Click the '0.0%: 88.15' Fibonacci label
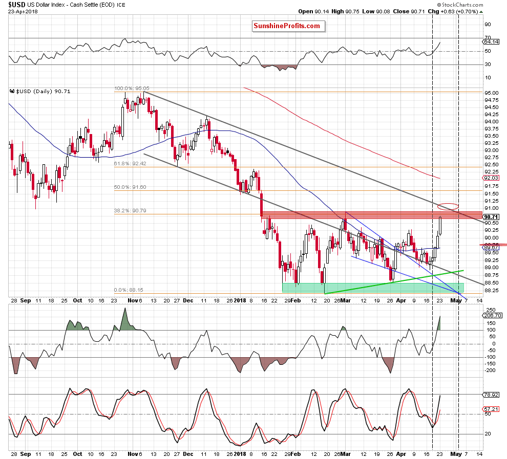 click(x=129, y=290)
